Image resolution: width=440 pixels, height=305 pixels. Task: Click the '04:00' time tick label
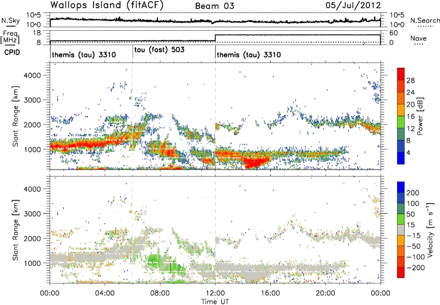pos(105,293)
